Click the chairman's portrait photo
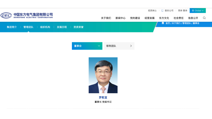The width and height of the screenshot is (212, 119). [x=103, y=75]
